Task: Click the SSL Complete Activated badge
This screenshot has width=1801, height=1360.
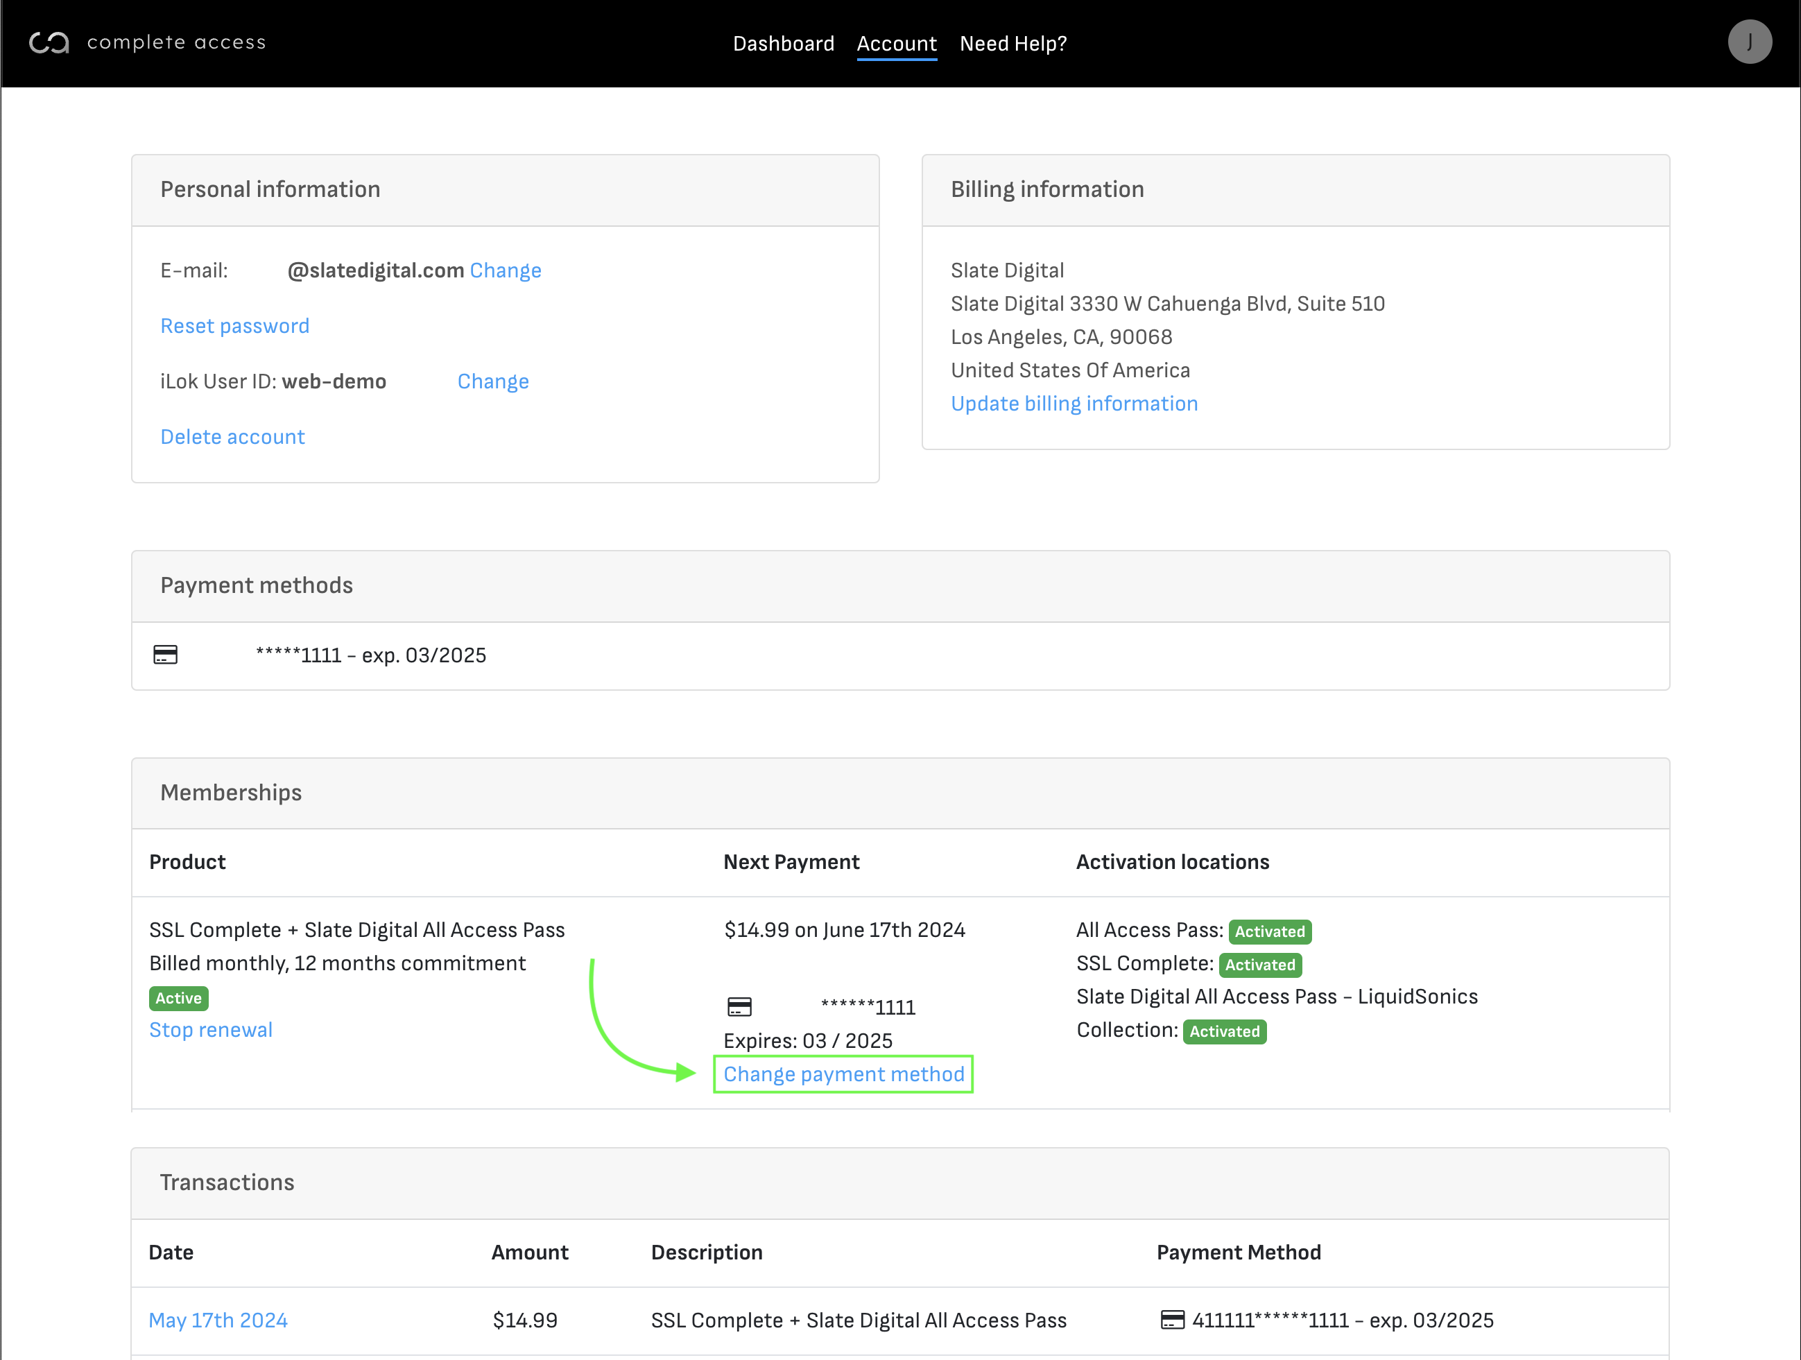Action: tap(1259, 964)
